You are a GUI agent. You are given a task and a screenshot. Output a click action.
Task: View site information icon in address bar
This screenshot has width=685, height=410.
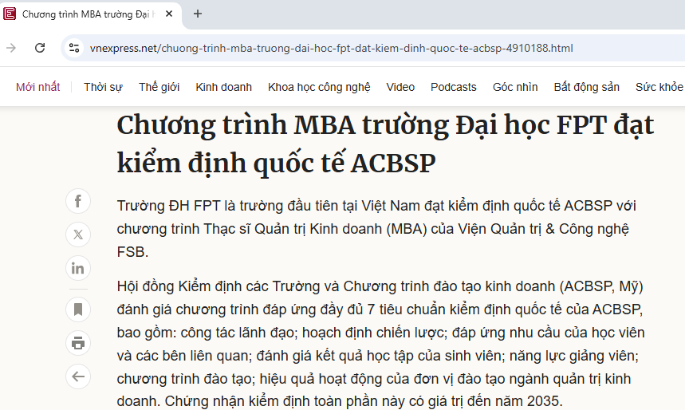(x=74, y=48)
